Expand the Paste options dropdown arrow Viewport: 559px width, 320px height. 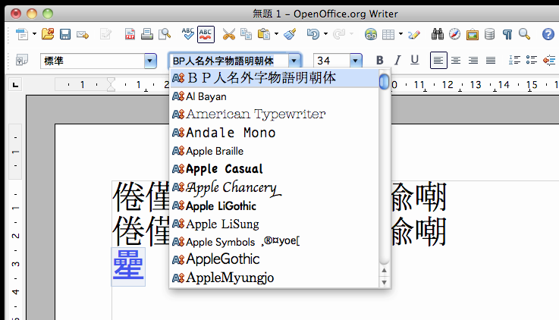(276, 34)
